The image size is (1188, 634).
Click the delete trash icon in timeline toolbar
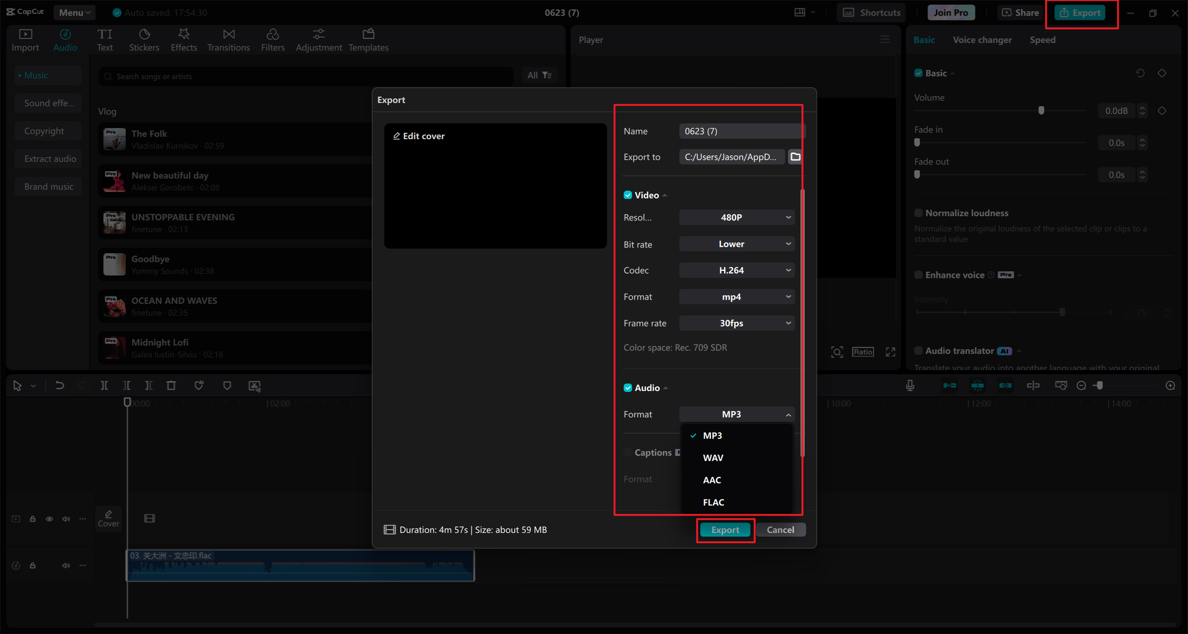pos(171,385)
